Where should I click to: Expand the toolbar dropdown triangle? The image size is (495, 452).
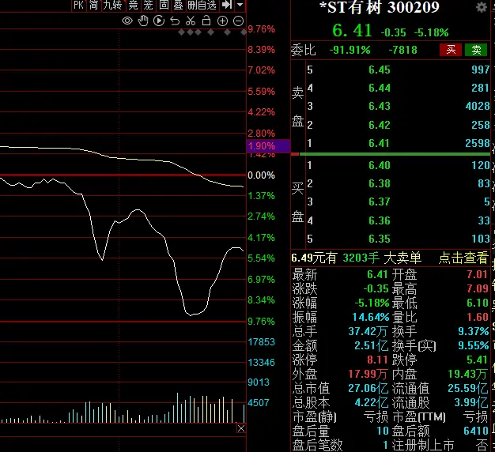coord(240,5)
